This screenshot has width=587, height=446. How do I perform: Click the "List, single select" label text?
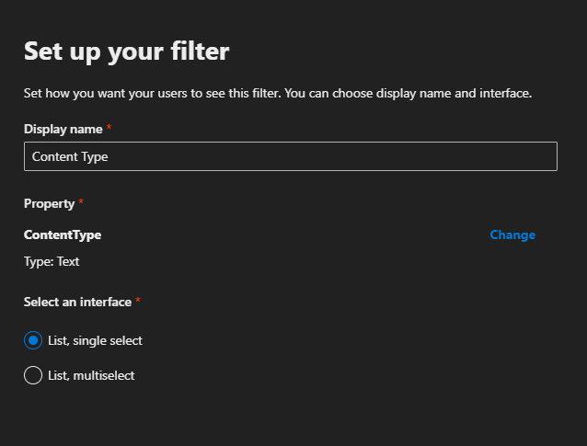click(x=95, y=340)
